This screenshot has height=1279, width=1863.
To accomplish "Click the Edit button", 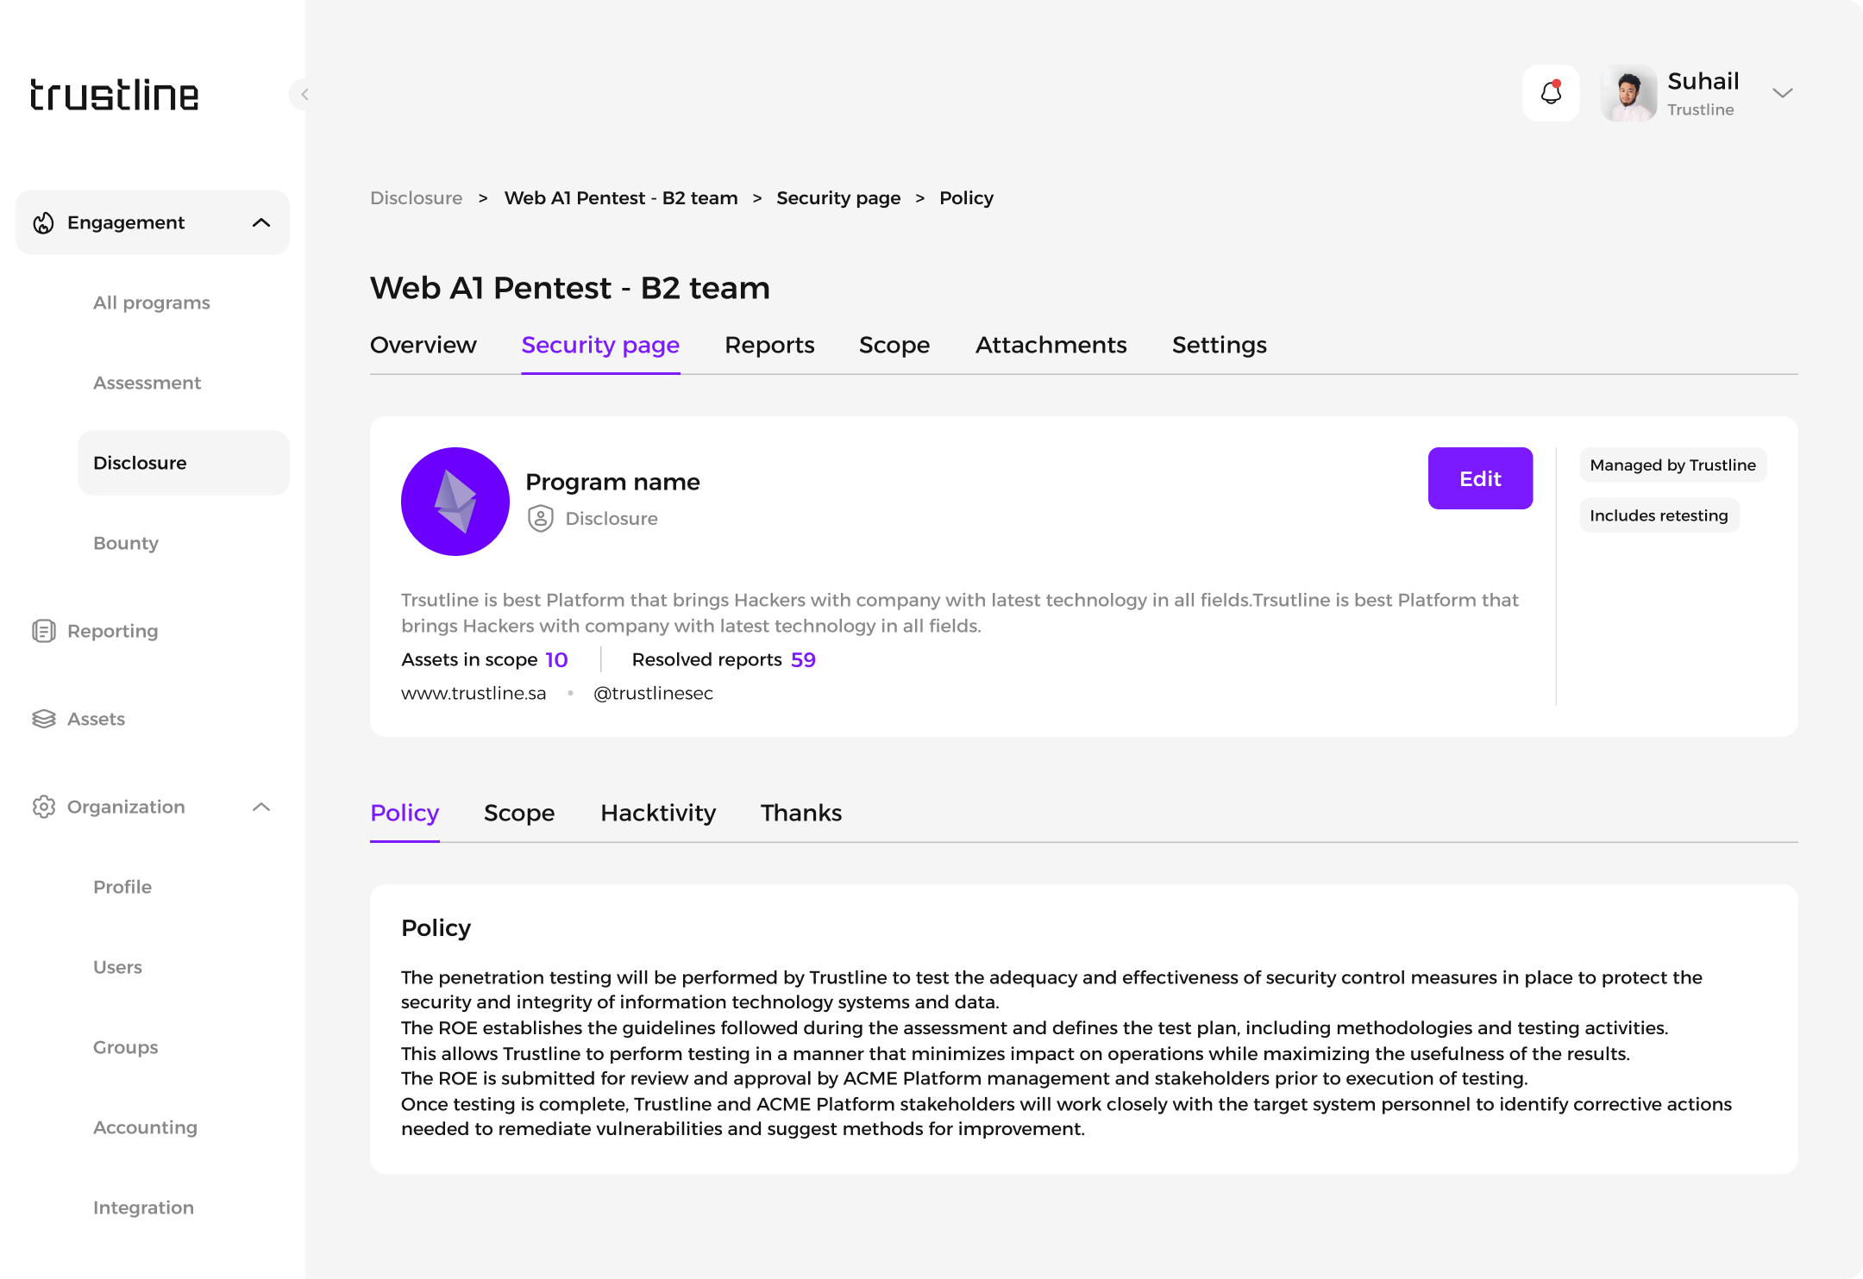I will 1480,478.
